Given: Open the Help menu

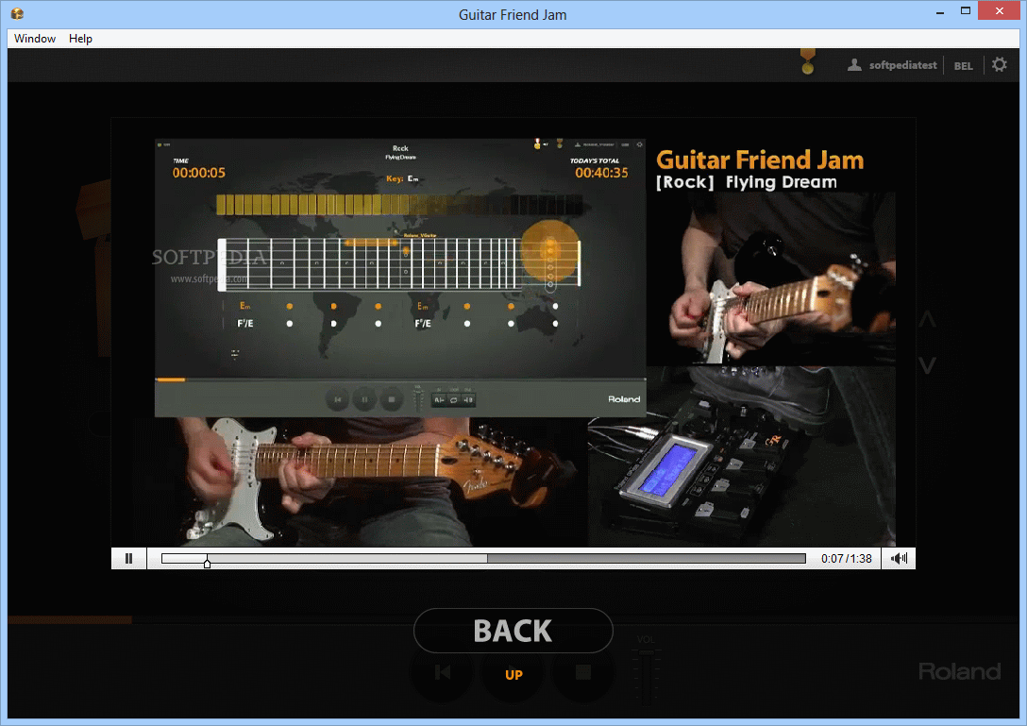Looking at the screenshot, I should 80,39.
